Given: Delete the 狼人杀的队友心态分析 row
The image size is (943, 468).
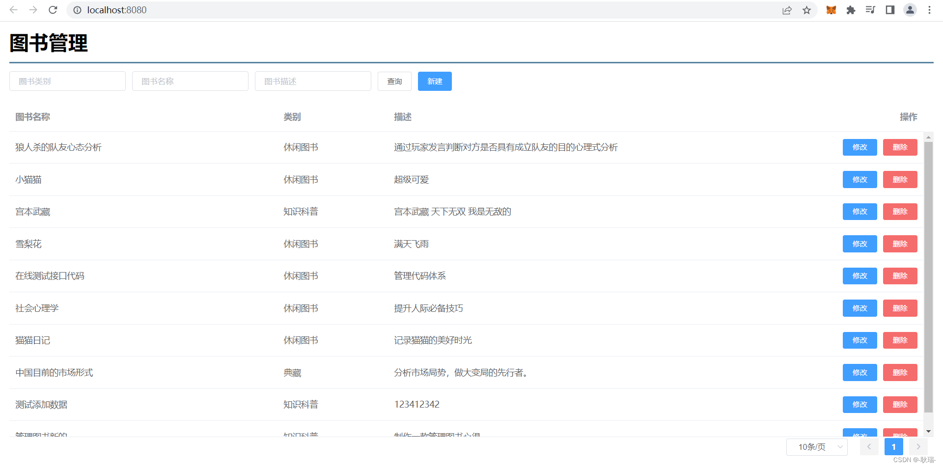Looking at the screenshot, I should 900,147.
